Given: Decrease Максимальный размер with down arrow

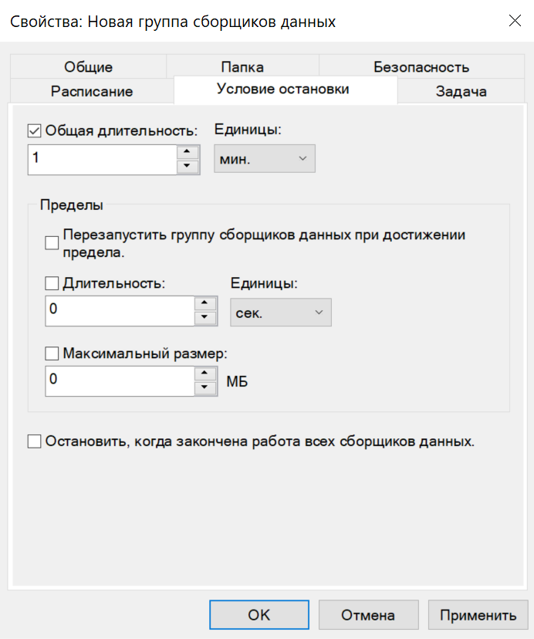Looking at the screenshot, I should [204, 387].
